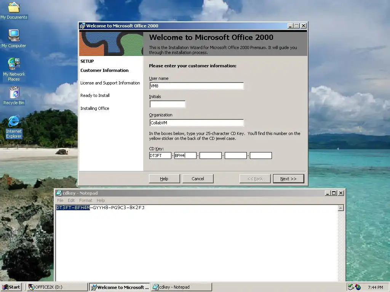
Task: Select Welcome to Microsoft taskbar button
Action: click(x=120, y=287)
